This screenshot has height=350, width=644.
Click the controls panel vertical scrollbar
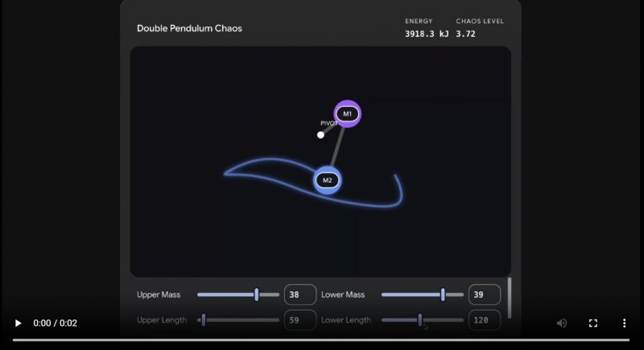[509, 298]
